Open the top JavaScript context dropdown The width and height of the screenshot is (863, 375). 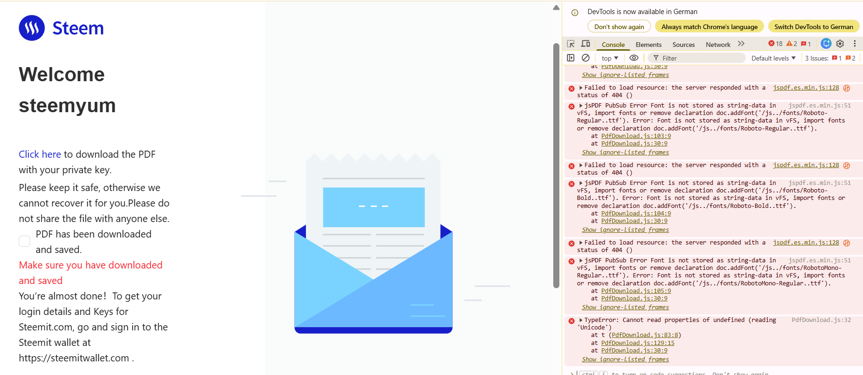pos(610,58)
